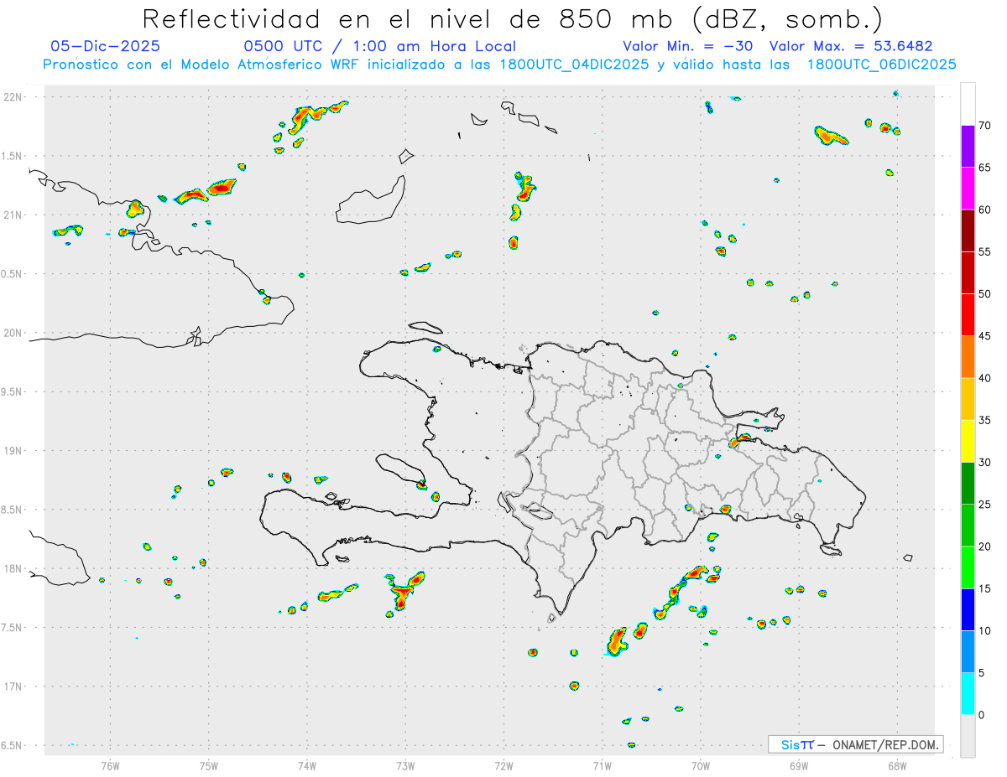Click the 'Valor Max. = 53.6482' readout
1007x777 pixels.
851,46
